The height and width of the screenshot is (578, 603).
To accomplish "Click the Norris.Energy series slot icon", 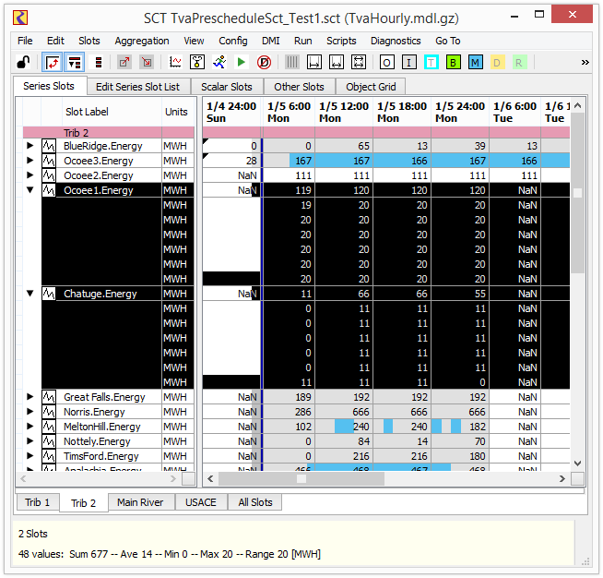I will coord(49,412).
